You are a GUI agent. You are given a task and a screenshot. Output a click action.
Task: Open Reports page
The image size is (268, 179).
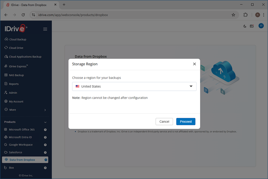pos(12,84)
